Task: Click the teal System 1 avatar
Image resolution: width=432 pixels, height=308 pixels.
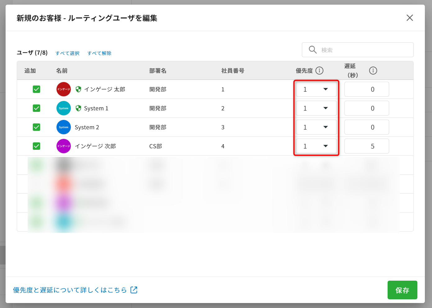Action: click(x=64, y=108)
